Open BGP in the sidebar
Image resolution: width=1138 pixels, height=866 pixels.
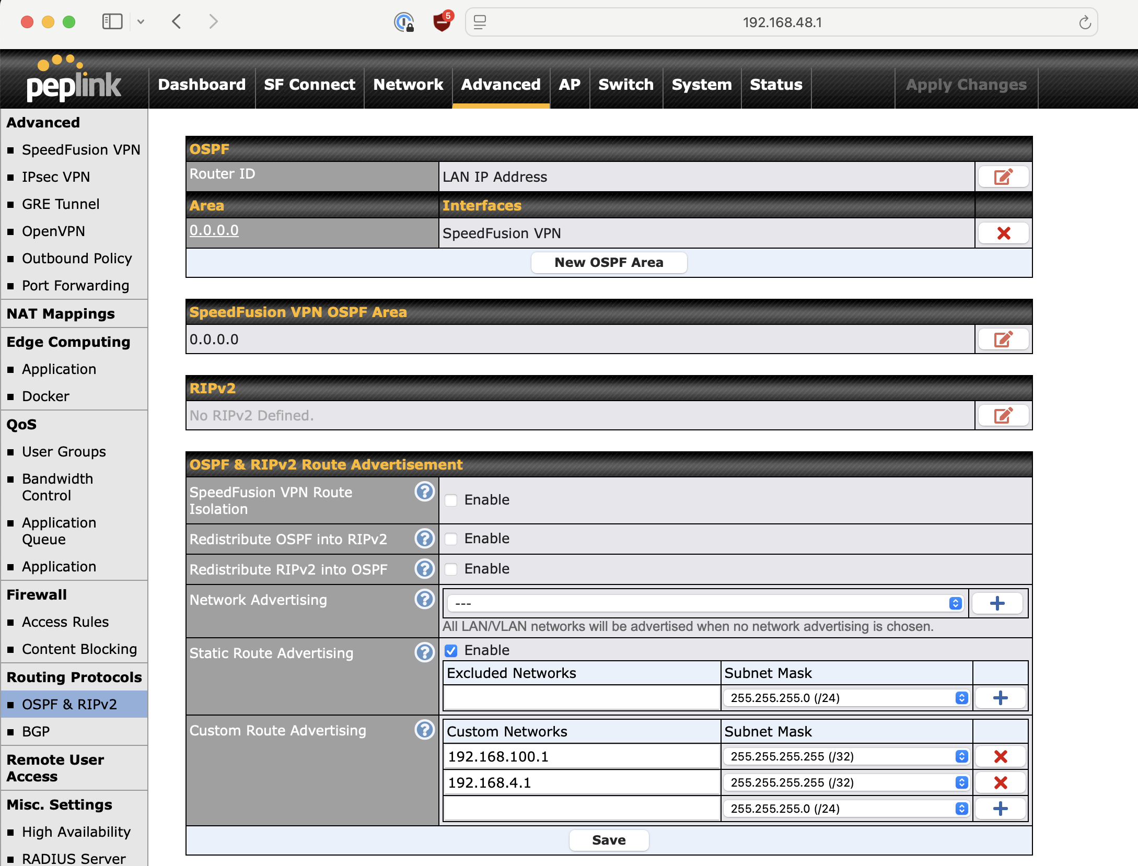tap(36, 731)
